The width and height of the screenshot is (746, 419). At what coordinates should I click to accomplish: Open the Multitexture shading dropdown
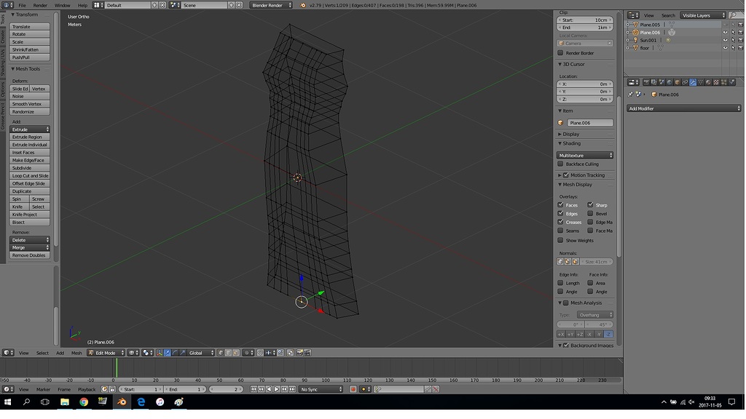pyautogui.click(x=585, y=156)
